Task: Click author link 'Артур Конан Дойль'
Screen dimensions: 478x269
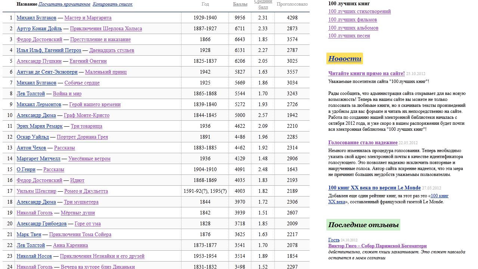Action: pos(39,28)
